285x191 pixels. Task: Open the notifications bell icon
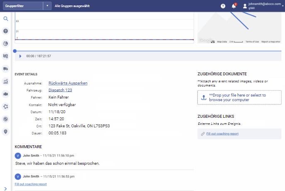233,6
